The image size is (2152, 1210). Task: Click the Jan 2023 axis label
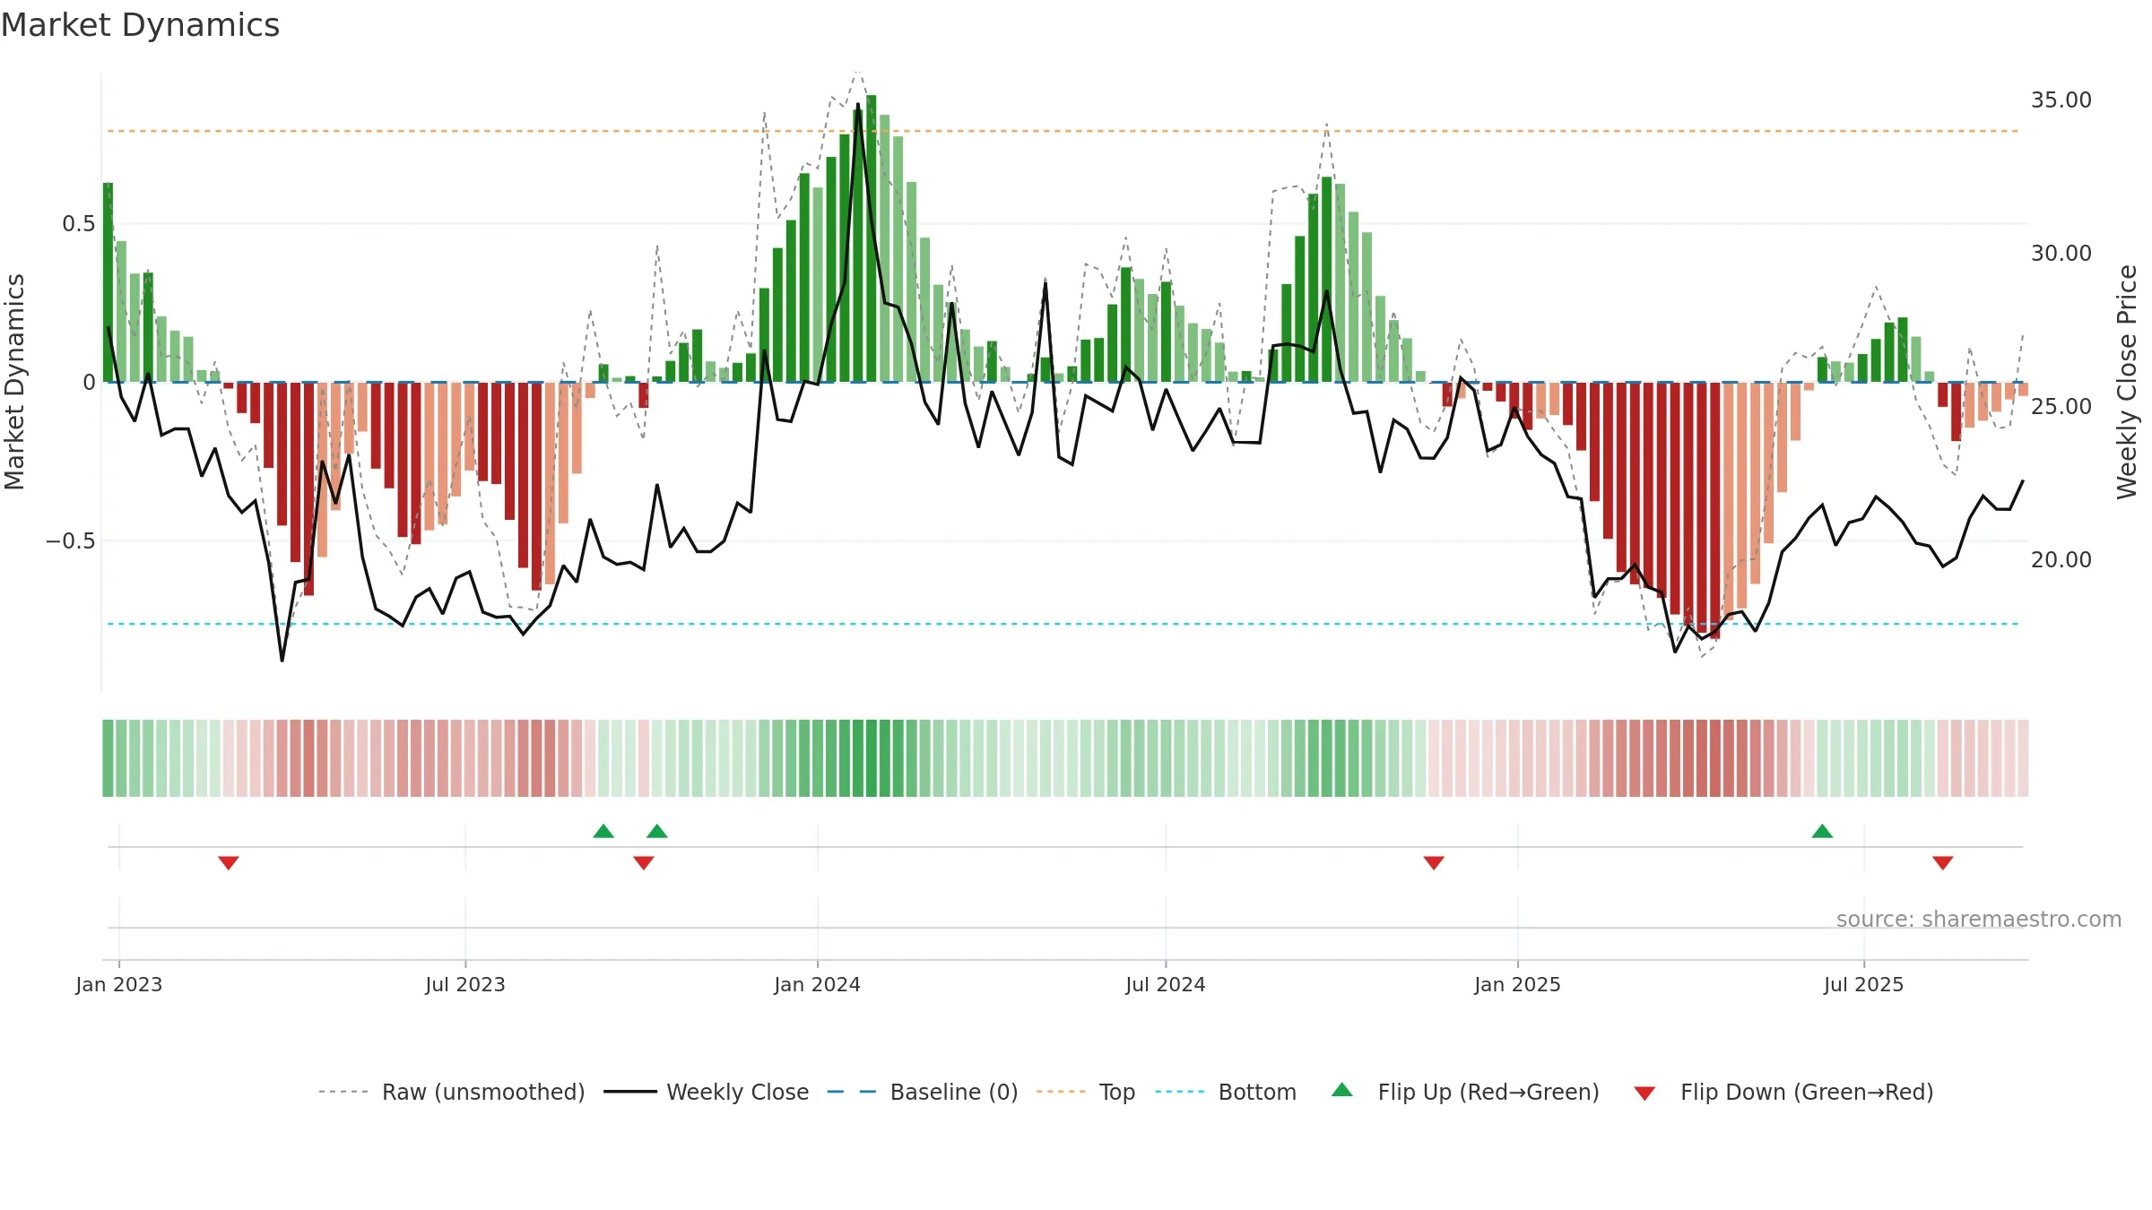(119, 984)
